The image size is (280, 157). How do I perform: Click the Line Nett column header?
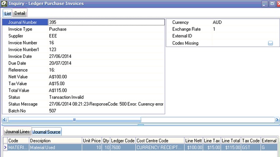[x=194, y=141]
